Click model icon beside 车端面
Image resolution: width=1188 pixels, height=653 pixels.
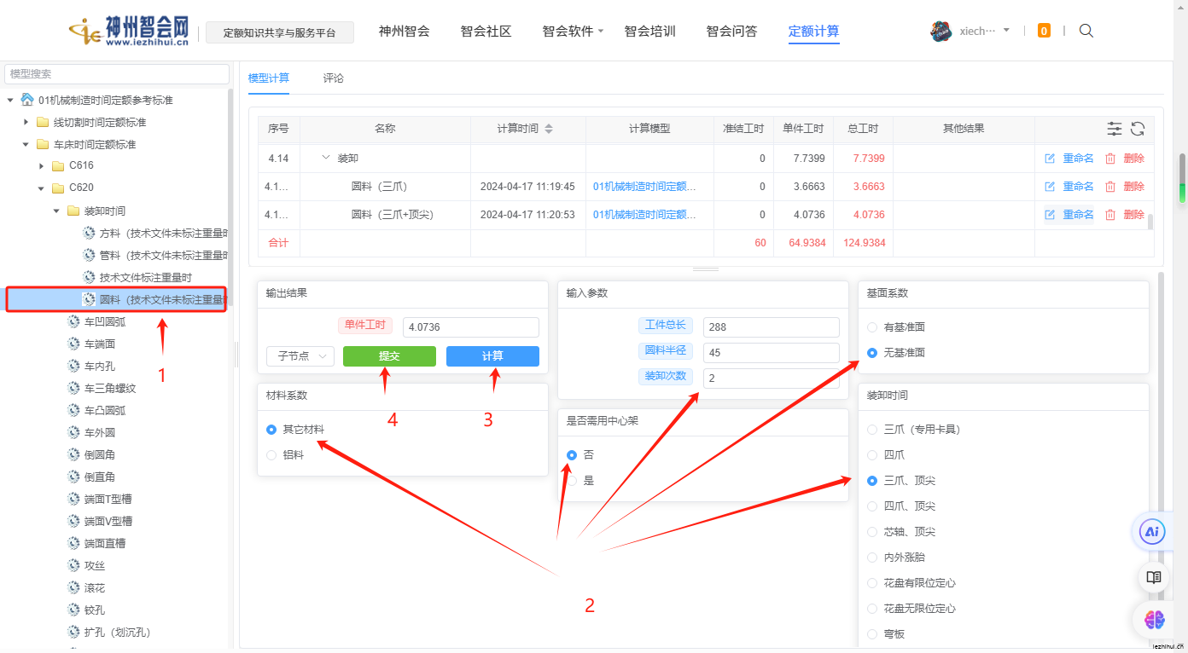[x=73, y=344]
